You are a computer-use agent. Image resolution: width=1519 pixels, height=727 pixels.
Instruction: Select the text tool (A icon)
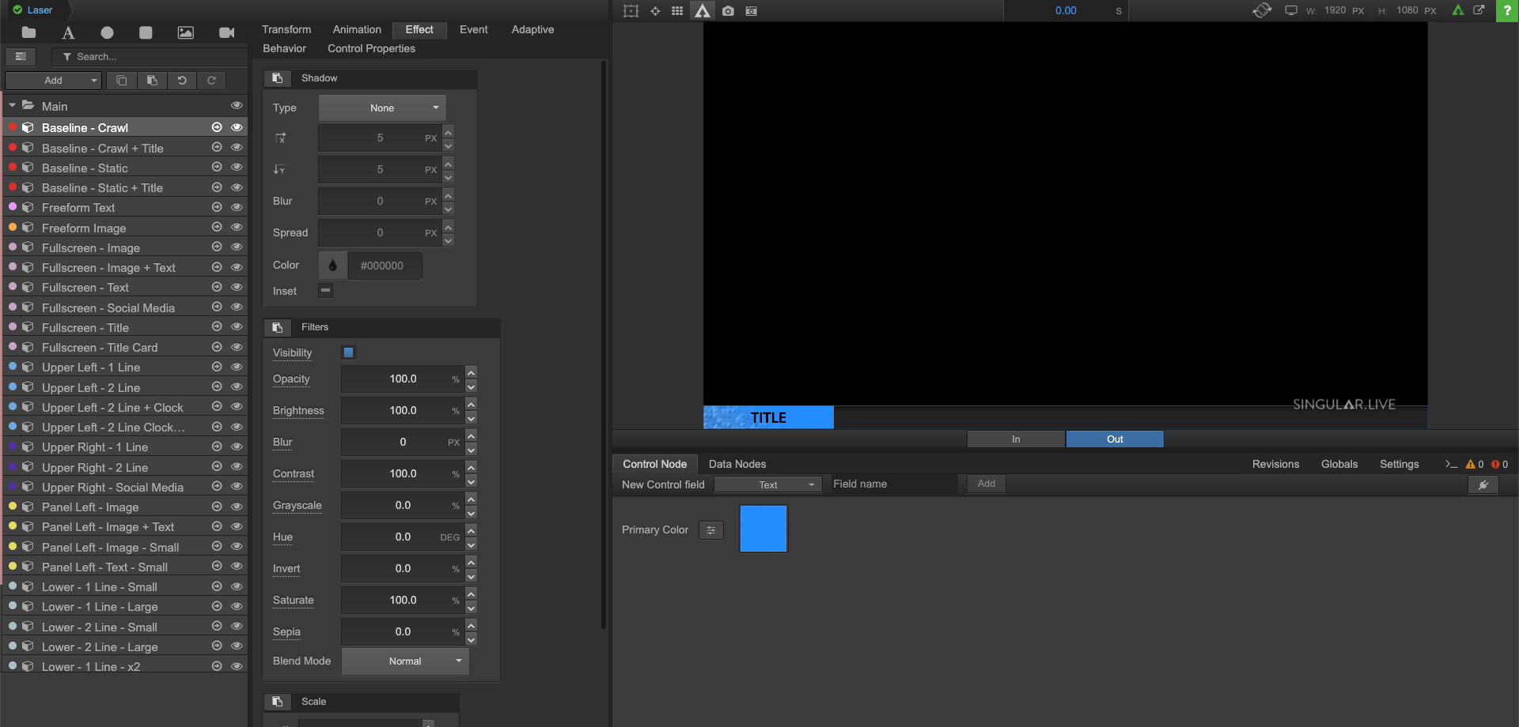(68, 32)
